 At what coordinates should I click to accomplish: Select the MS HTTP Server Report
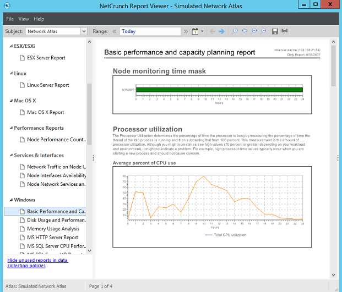click(49, 238)
